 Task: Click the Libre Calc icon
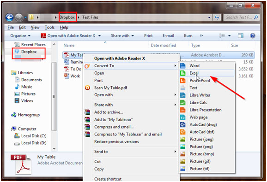182,102
